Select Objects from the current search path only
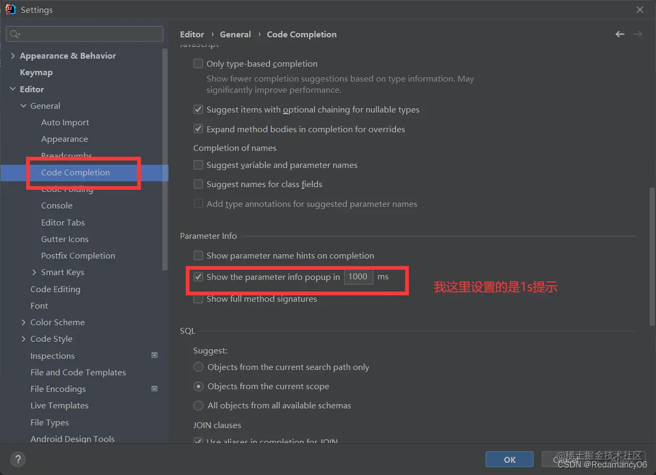 coord(198,367)
